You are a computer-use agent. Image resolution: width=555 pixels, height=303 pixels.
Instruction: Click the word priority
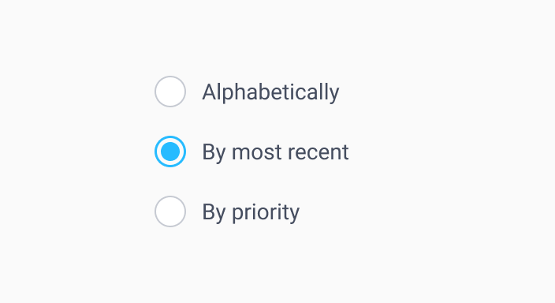point(266,213)
